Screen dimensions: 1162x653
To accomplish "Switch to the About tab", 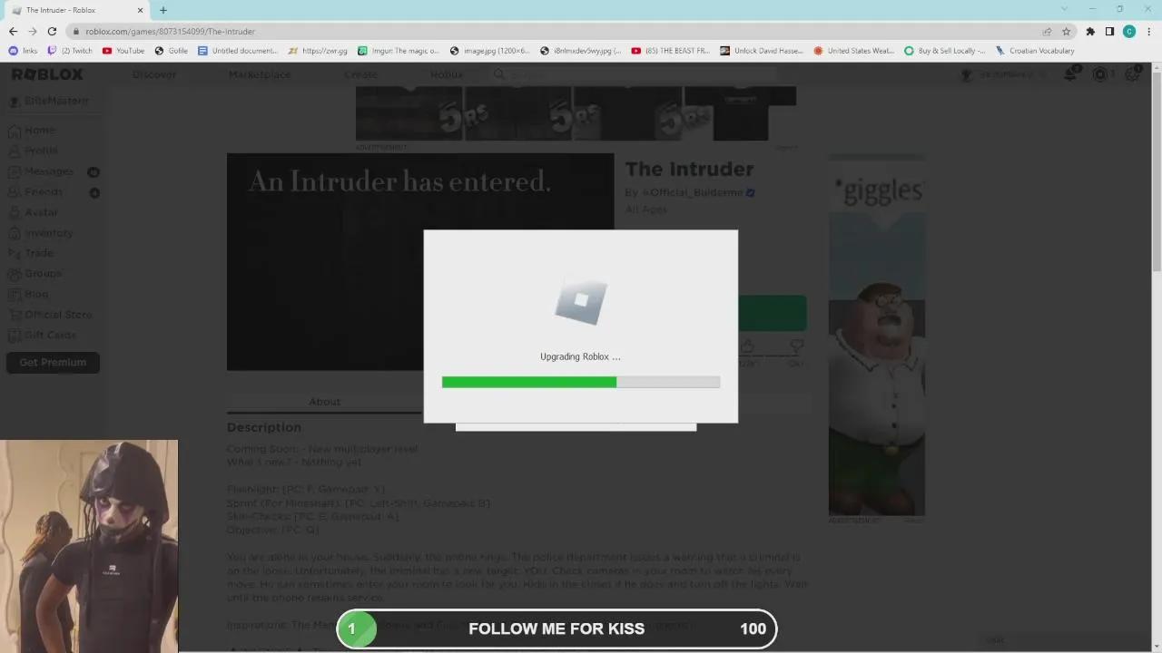I will [324, 402].
